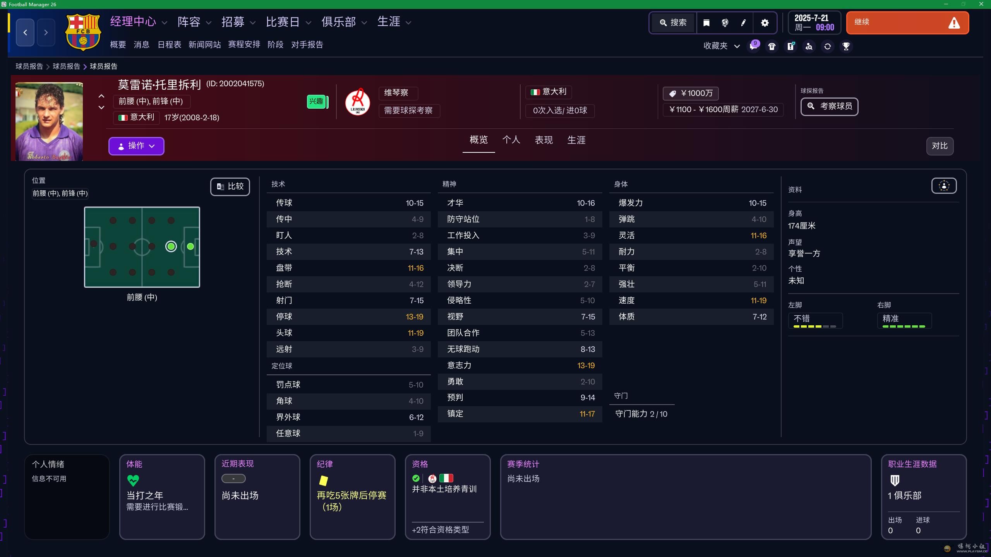Click the globe world icon
The height and width of the screenshot is (557, 991).
click(725, 23)
